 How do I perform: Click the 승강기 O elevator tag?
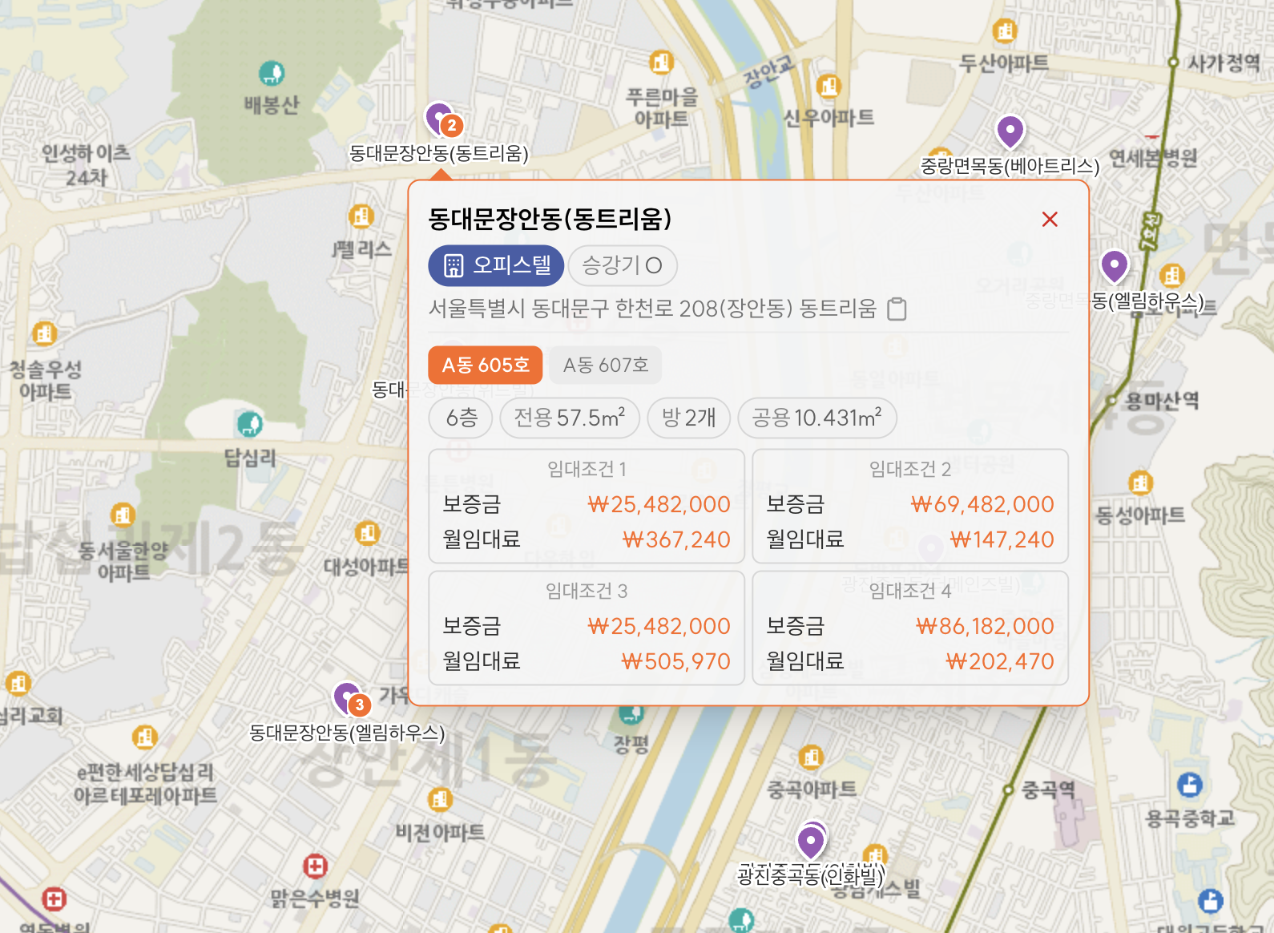pyautogui.click(x=622, y=265)
